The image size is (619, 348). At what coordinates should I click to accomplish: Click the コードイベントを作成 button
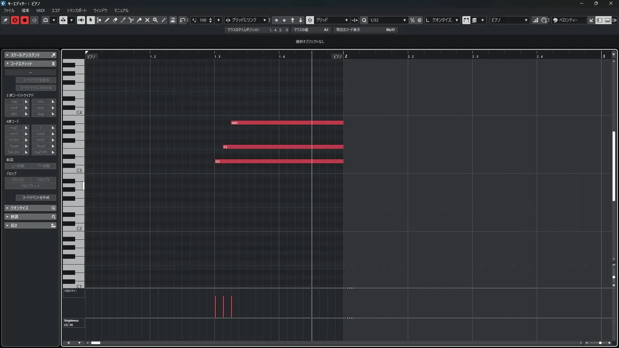coord(36,198)
